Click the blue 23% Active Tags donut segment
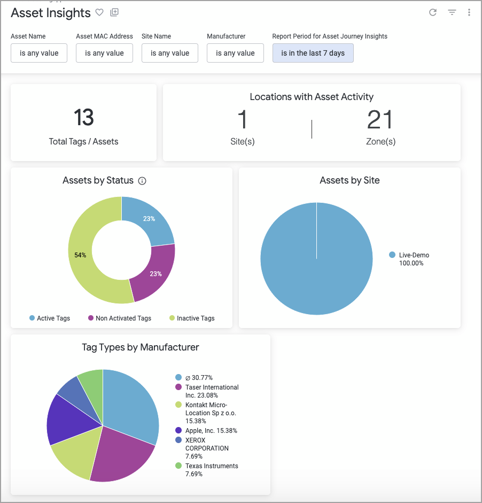The image size is (482, 503). pos(149,219)
